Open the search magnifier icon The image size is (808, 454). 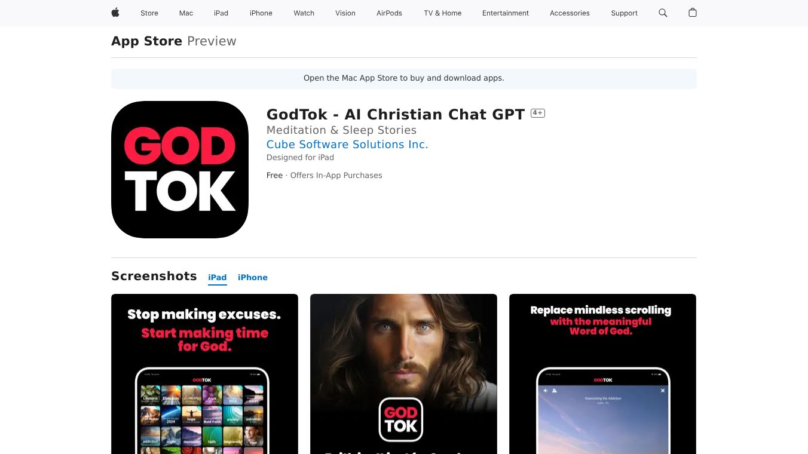coord(663,13)
